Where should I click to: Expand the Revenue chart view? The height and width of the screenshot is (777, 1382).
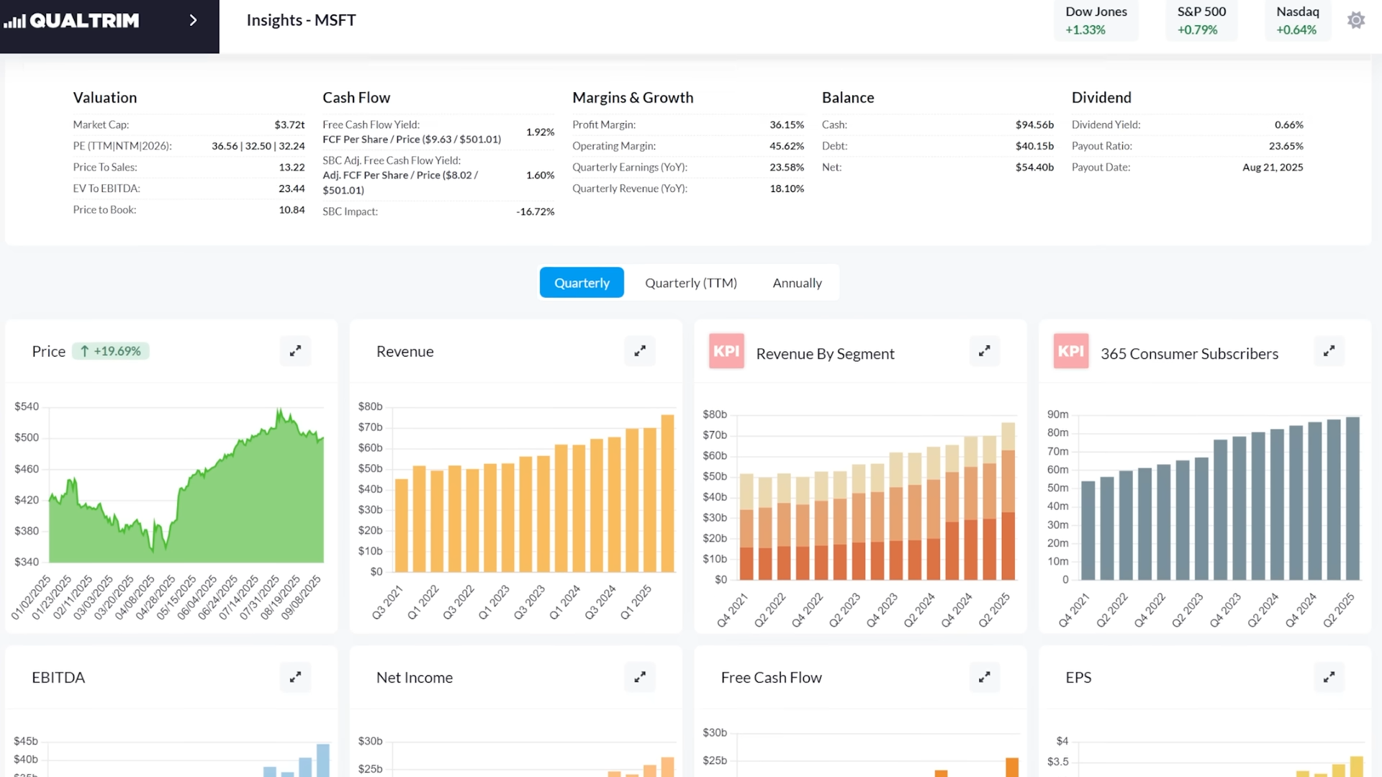tap(639, 350)
